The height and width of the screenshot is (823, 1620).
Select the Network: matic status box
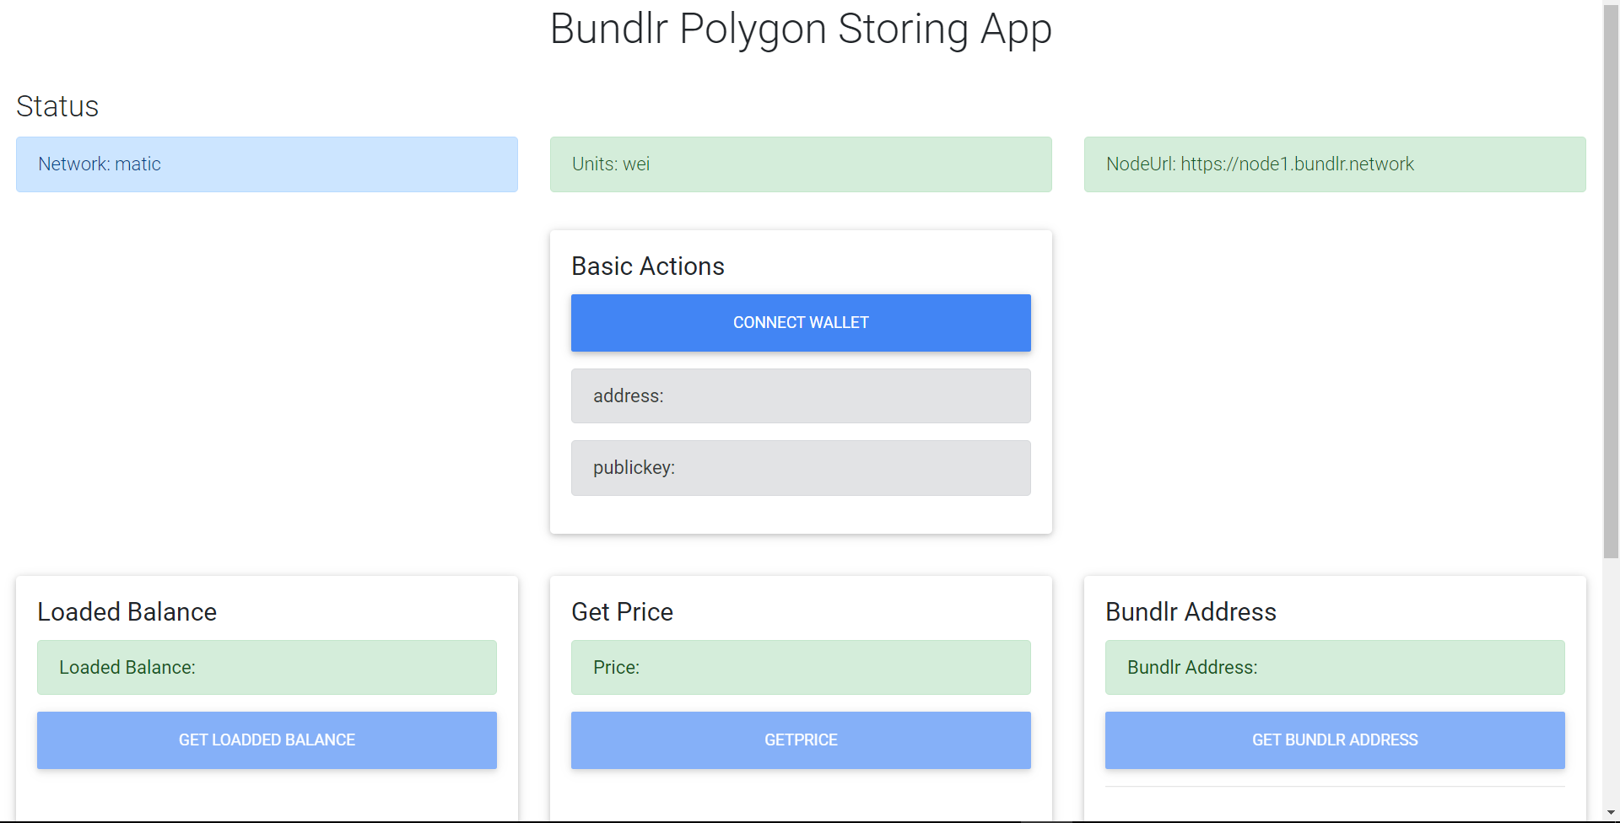[x=267, y=164]
